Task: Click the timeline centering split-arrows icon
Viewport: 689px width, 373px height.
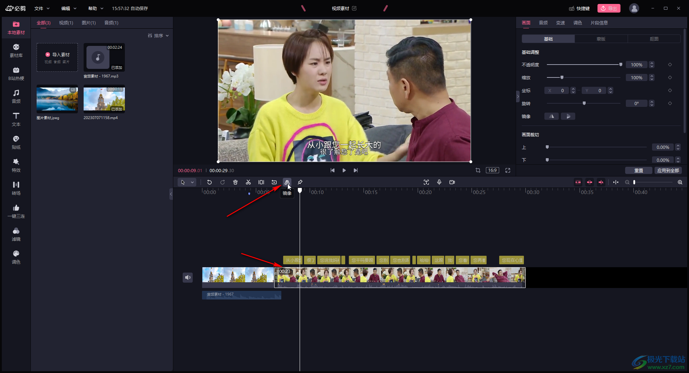Action: [x=616, y=182]
